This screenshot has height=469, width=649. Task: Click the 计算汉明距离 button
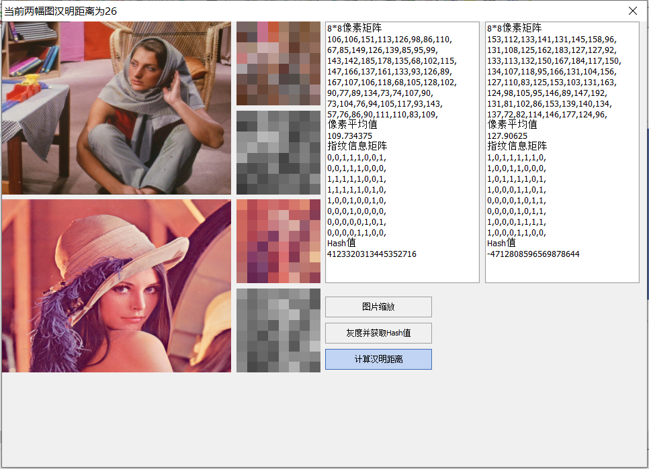click(x=378, y=359)
